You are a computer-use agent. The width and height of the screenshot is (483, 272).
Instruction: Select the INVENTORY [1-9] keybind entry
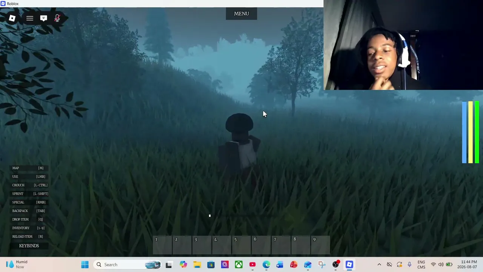tap(28, 228)
